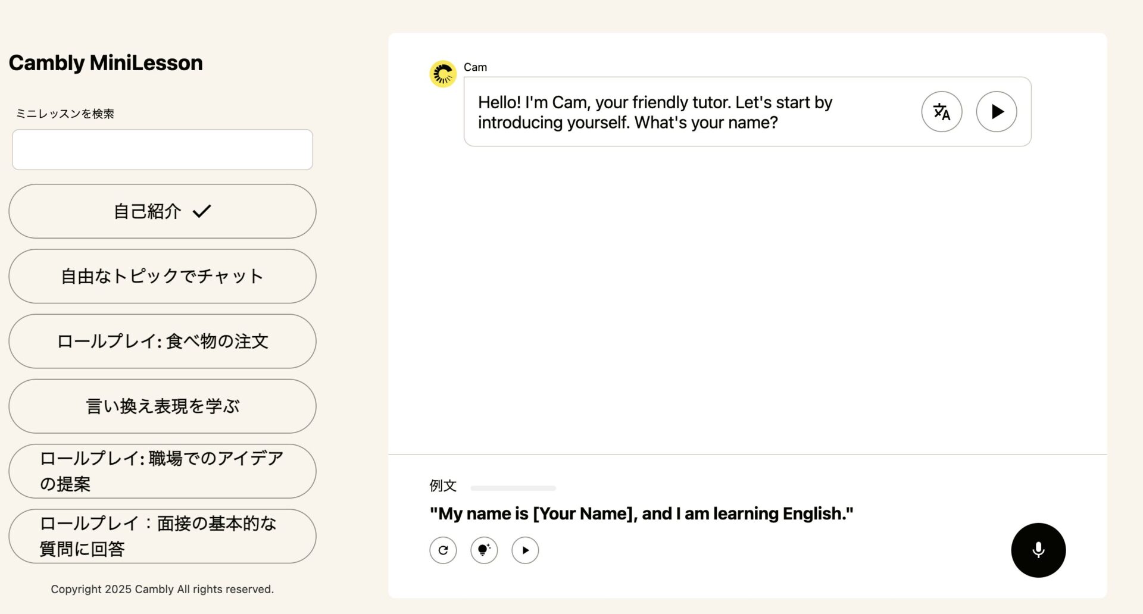This screenshot has width=1143, height=614.
Task: Choose the 言い換え表現を学ぶ lesson
Action: point(163,406)
